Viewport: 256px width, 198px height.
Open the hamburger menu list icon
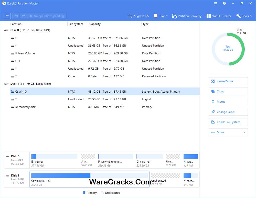pyautogui.click(x=216, y=4)
